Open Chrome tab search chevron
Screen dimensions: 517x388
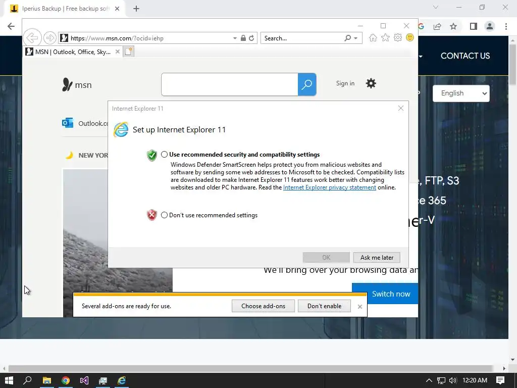coord(436,7)
